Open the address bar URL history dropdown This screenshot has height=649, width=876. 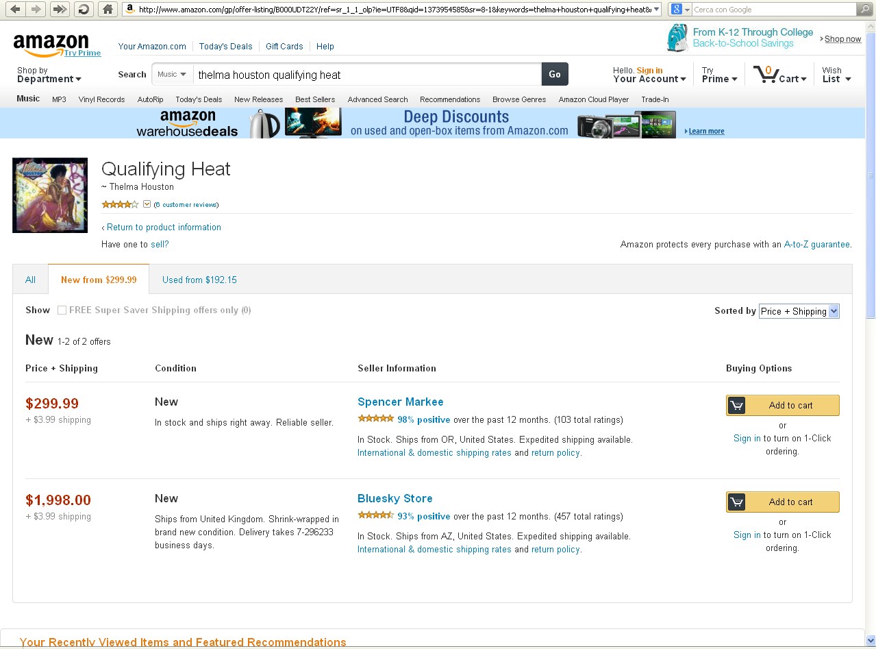click(656, 9)
